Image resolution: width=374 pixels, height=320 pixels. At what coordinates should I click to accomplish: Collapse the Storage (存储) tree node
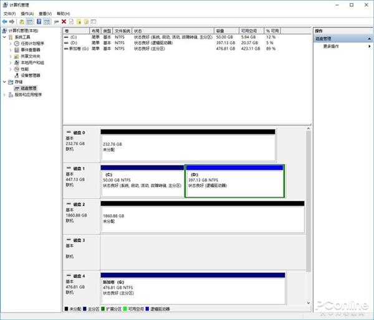pos(5,82)
